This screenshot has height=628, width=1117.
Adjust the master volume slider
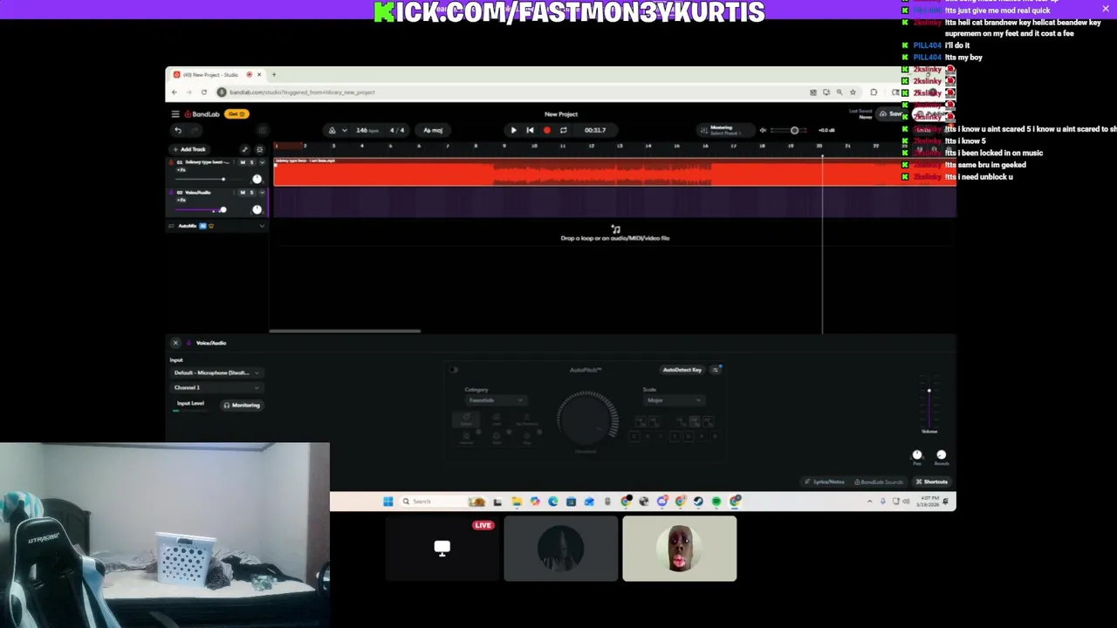[794, 131]
